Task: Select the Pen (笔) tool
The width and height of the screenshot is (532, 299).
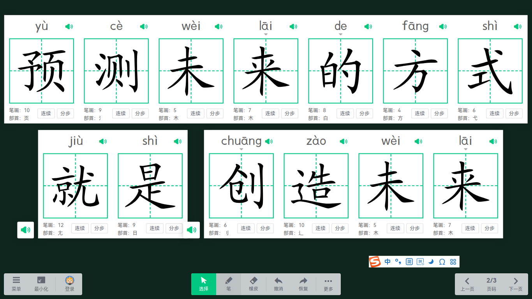Action: tap(229, 284)
